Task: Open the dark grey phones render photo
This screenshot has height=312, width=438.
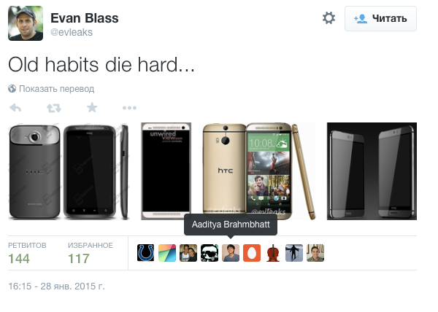Action: pyautogui.click(x=372, y=171)
